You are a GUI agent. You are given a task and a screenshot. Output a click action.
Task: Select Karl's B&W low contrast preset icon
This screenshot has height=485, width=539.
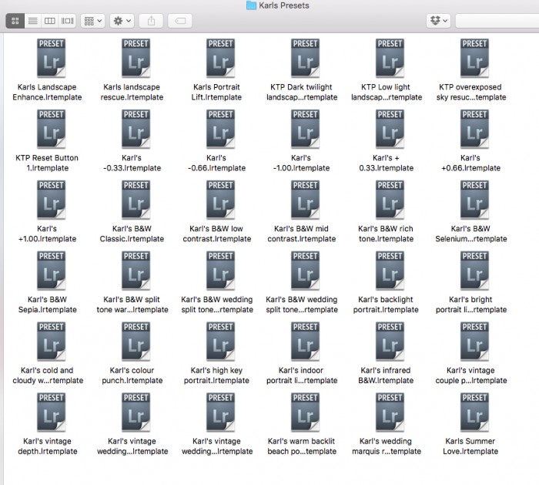(x=220, y=200)
